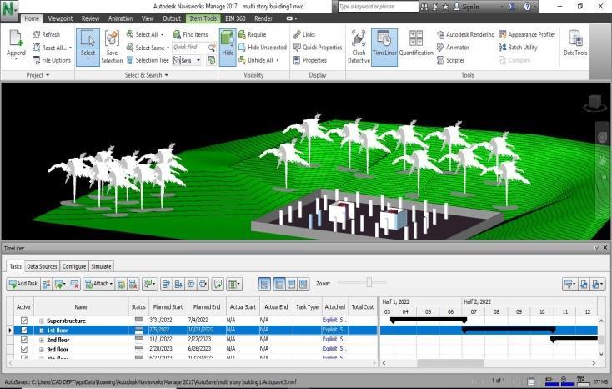The width and height of the screenshot is (612, 389).
Task: Click the add comment icon in TimeLiner toolbar
Action: pyautogui.click(x=218, y=284)
